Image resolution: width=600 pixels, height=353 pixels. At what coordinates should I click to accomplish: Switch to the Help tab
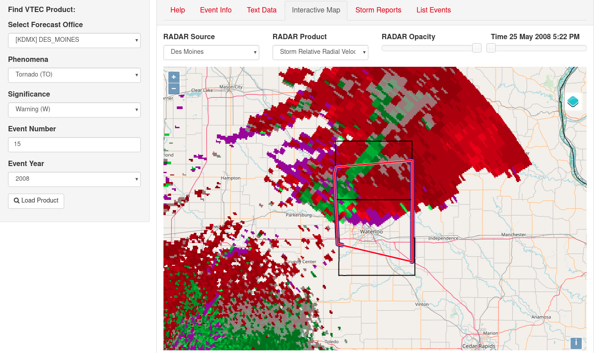coord(178,10)
